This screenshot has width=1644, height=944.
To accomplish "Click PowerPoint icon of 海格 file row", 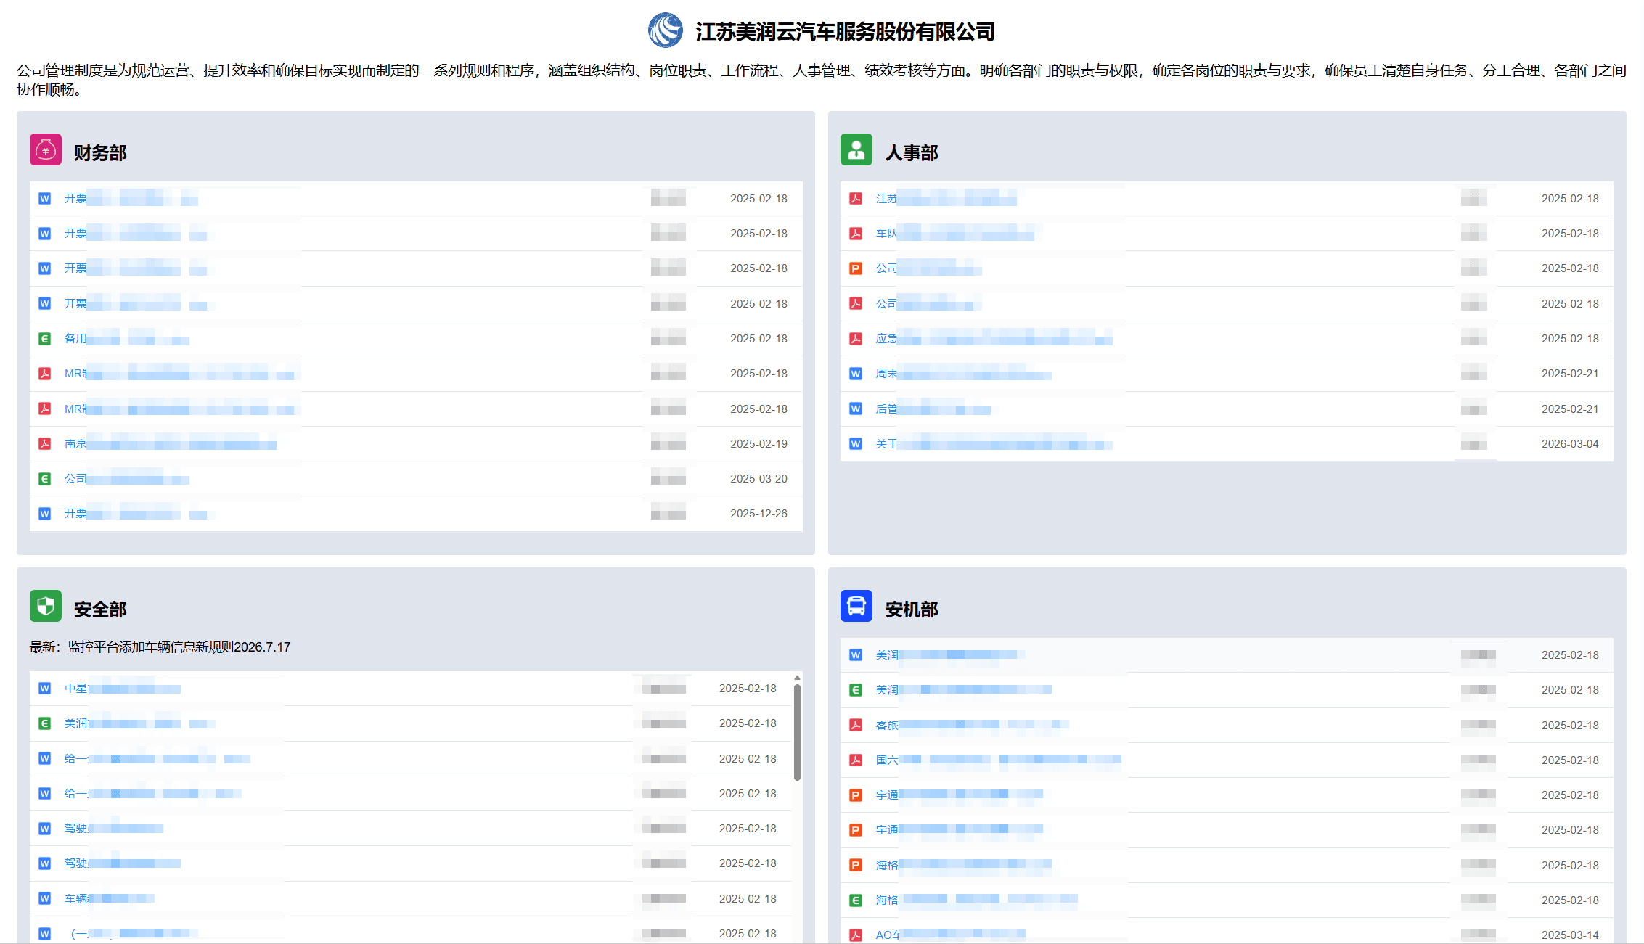I will [856, 865].
